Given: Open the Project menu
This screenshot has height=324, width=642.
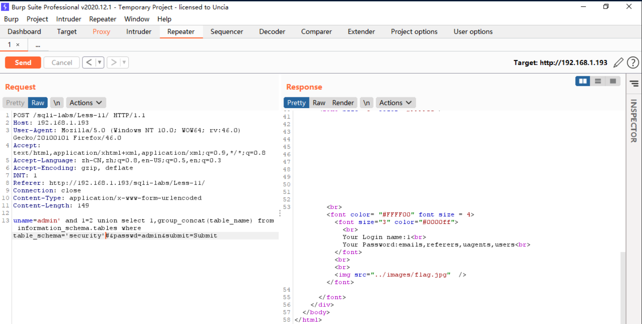Looking at the screenshot, I should tap(37, 19).
